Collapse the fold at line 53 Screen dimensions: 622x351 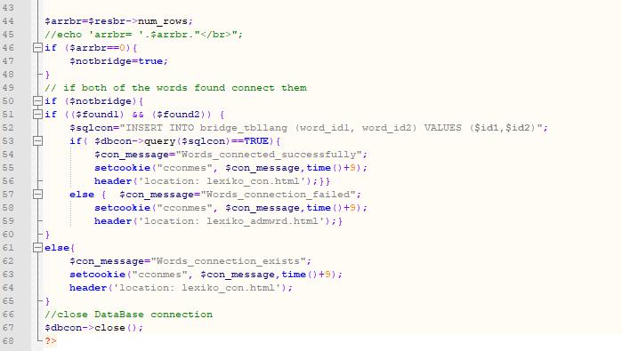click(x=37, y=141)
